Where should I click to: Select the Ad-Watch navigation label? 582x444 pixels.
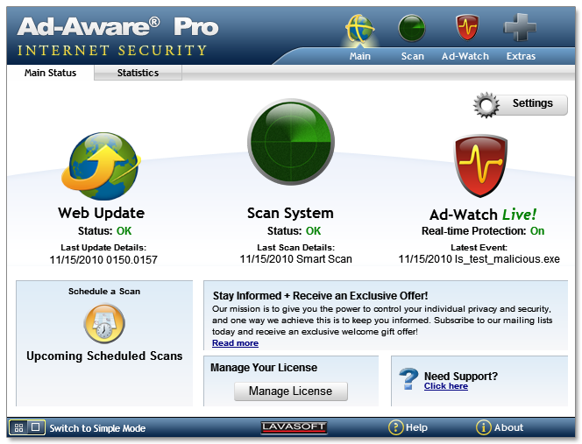(x=465, y=56)
